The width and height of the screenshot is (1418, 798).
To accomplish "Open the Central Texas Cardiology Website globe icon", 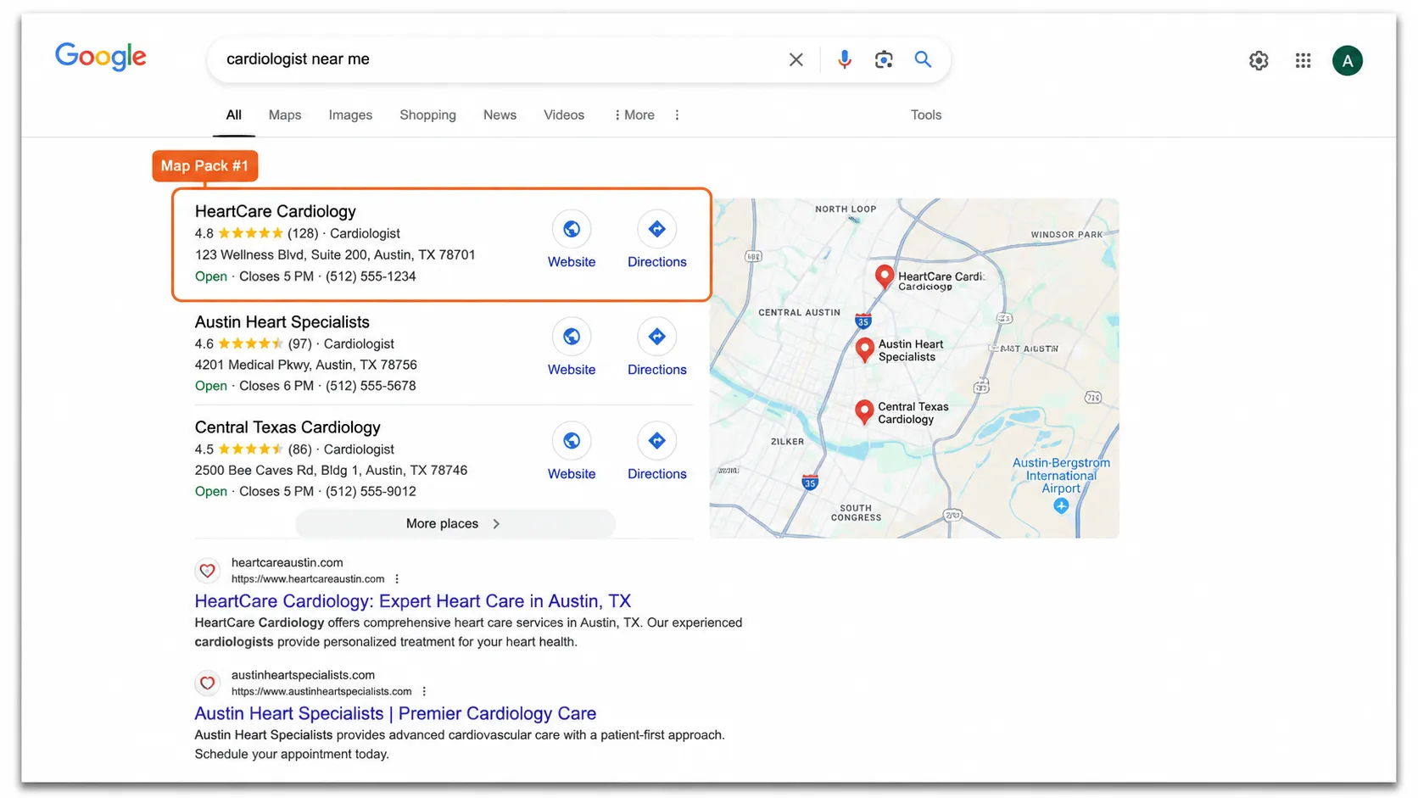I will click(572, 441).
